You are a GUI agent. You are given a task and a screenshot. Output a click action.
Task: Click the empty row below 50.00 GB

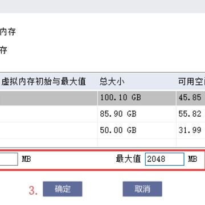(x=102, y=143)
